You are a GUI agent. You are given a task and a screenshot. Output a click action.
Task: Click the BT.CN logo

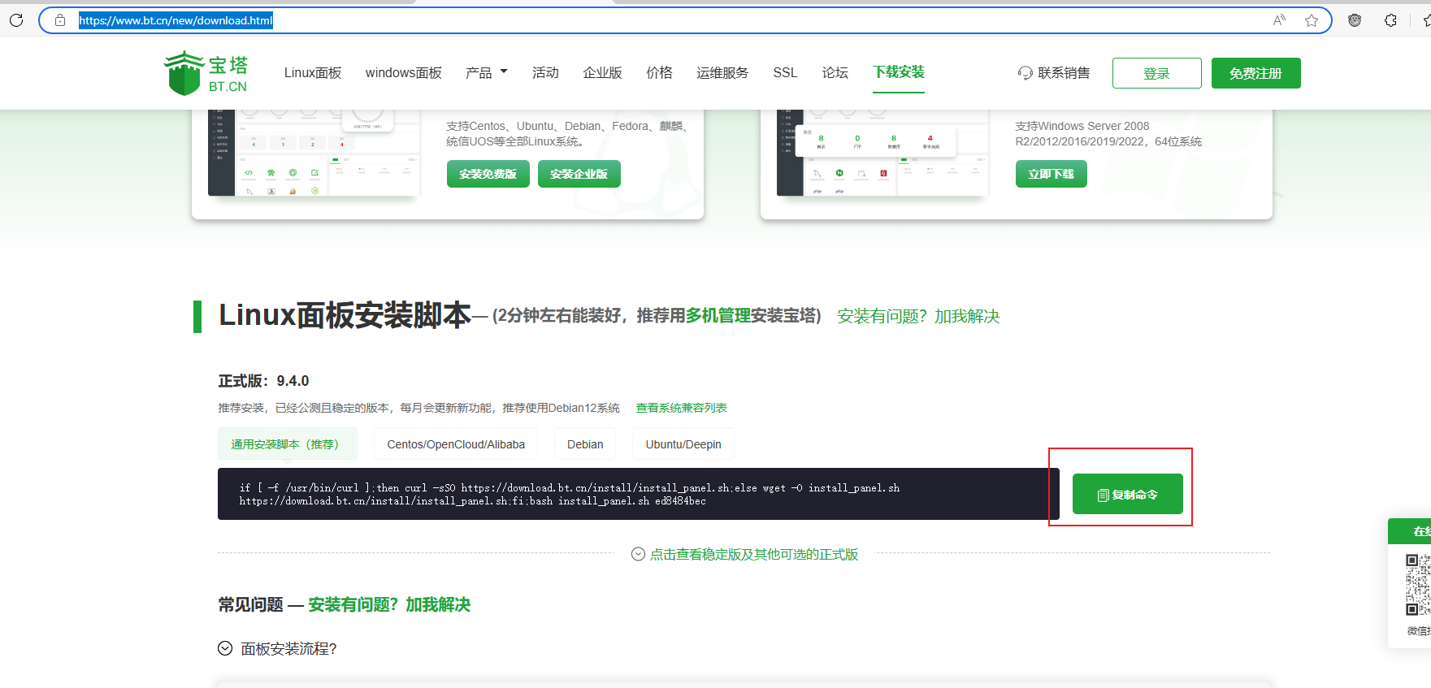pyautogui.click(x=206, y=73)
